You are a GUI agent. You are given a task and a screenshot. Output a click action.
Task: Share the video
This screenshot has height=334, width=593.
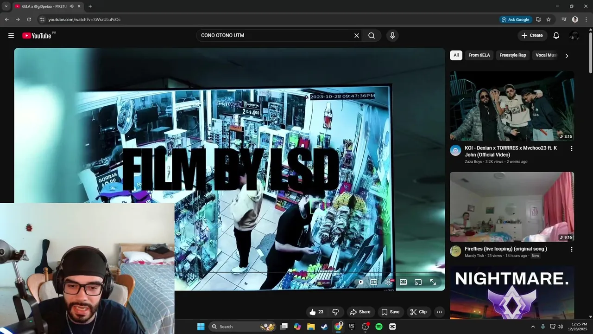pyautogui.click(x=360, y=312)
